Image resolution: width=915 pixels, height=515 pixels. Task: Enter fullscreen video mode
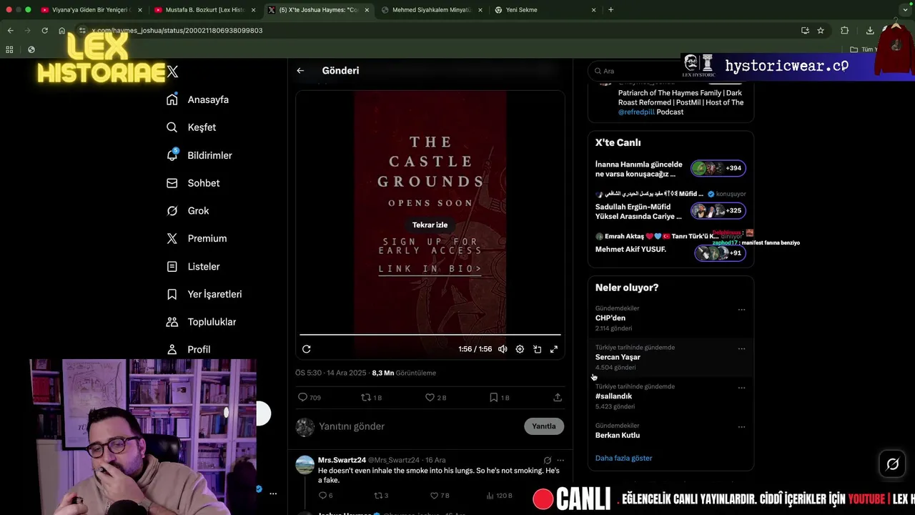tap(554, 349)
